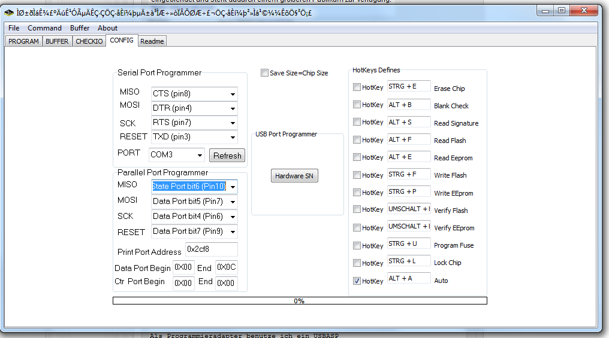Maximize the programmer window
Screen dimensions: 609x338
coord(562,11)
